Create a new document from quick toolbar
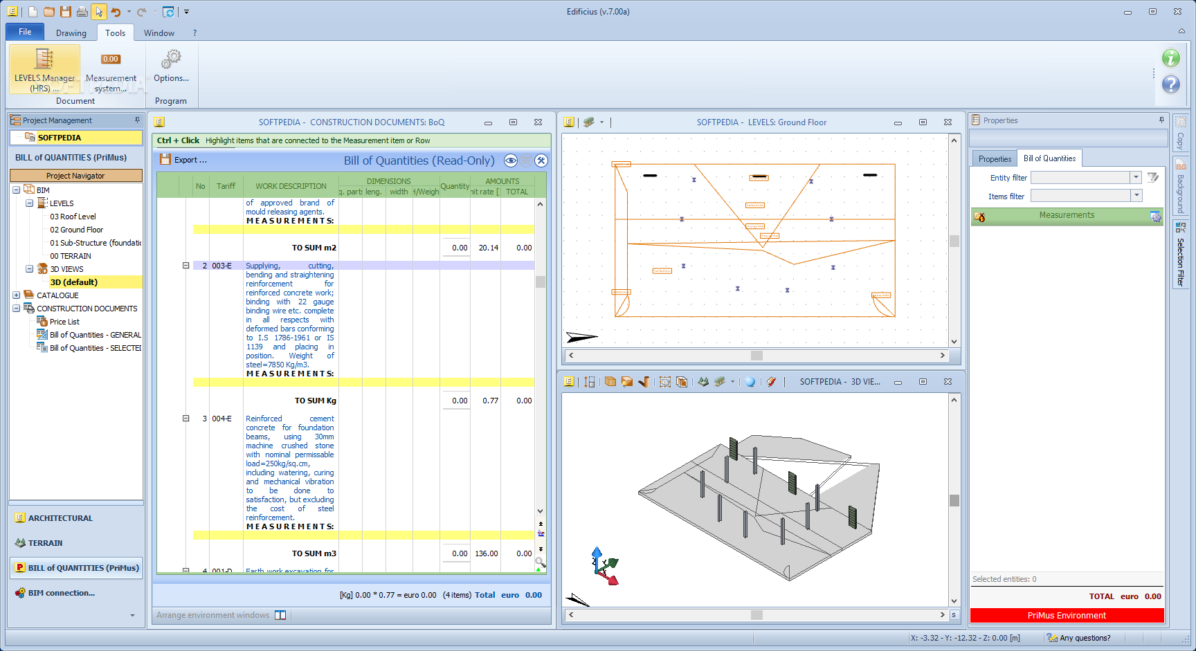Viewport: 1196px width, 651px height. click(33, 12)
